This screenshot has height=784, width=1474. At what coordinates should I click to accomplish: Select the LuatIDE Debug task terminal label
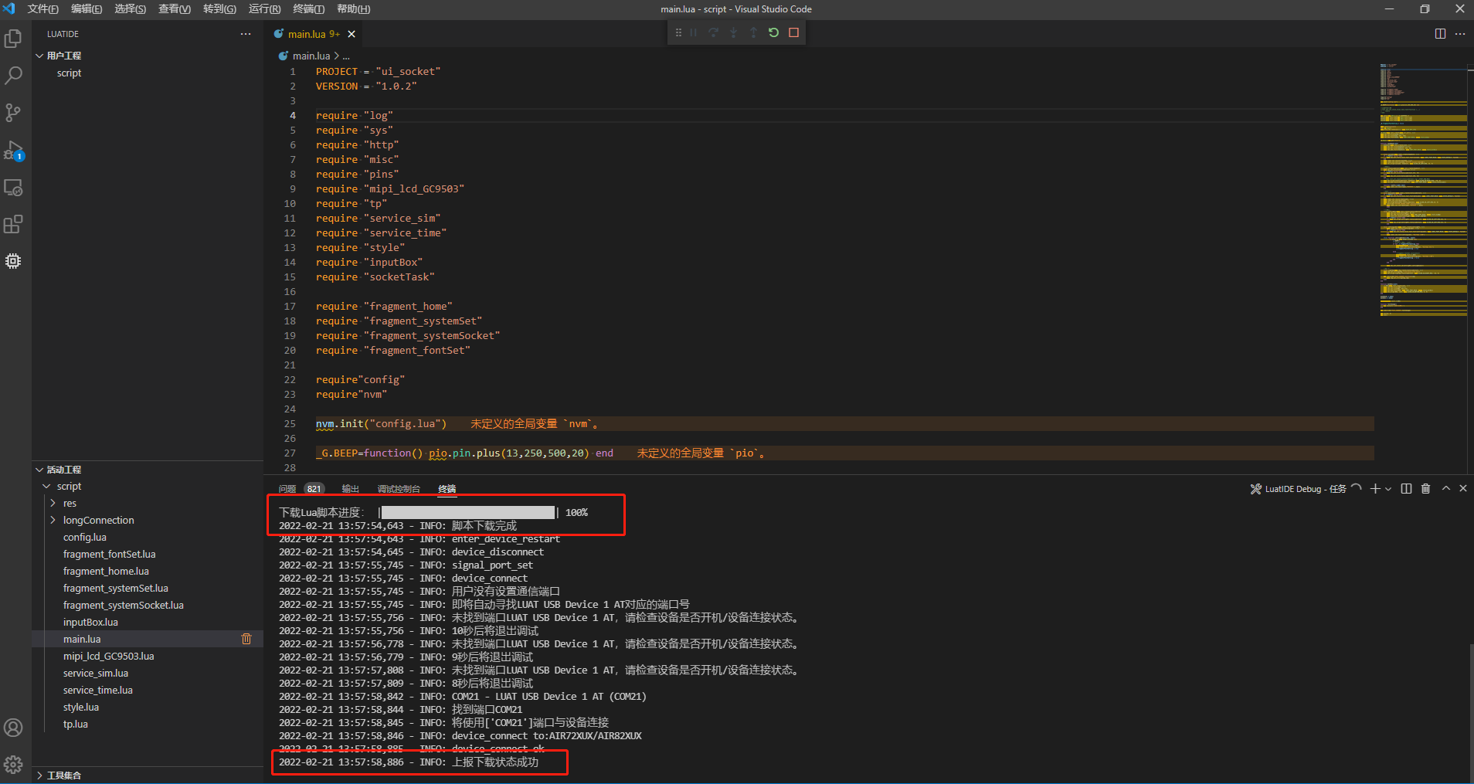pyautogui.click(x=1306, y=489)
